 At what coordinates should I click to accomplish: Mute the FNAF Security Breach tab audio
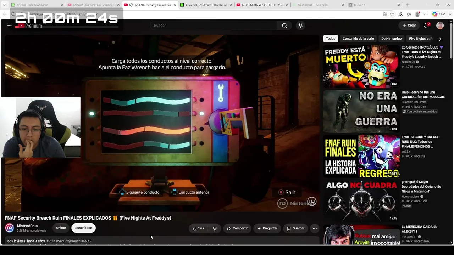132,5
